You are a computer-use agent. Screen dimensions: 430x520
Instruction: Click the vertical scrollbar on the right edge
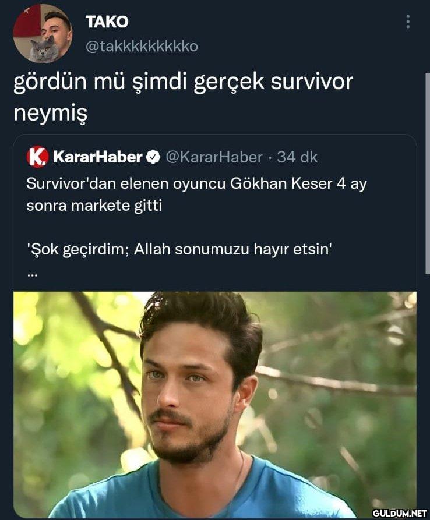tap(427, 174)
